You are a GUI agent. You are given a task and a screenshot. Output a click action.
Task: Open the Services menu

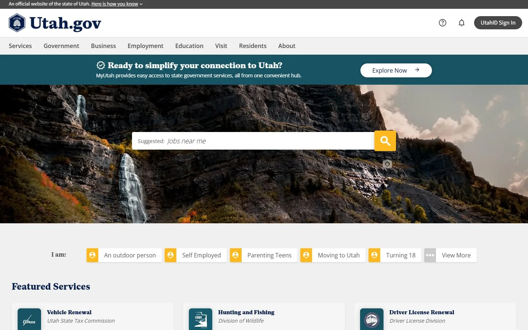[x=20, y=46]
